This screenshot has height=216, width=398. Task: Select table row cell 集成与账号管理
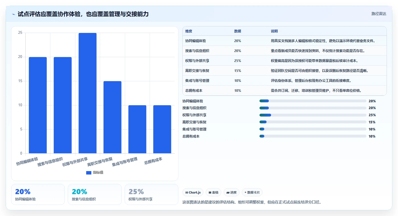pyautogui.click(x=197, y=81)
